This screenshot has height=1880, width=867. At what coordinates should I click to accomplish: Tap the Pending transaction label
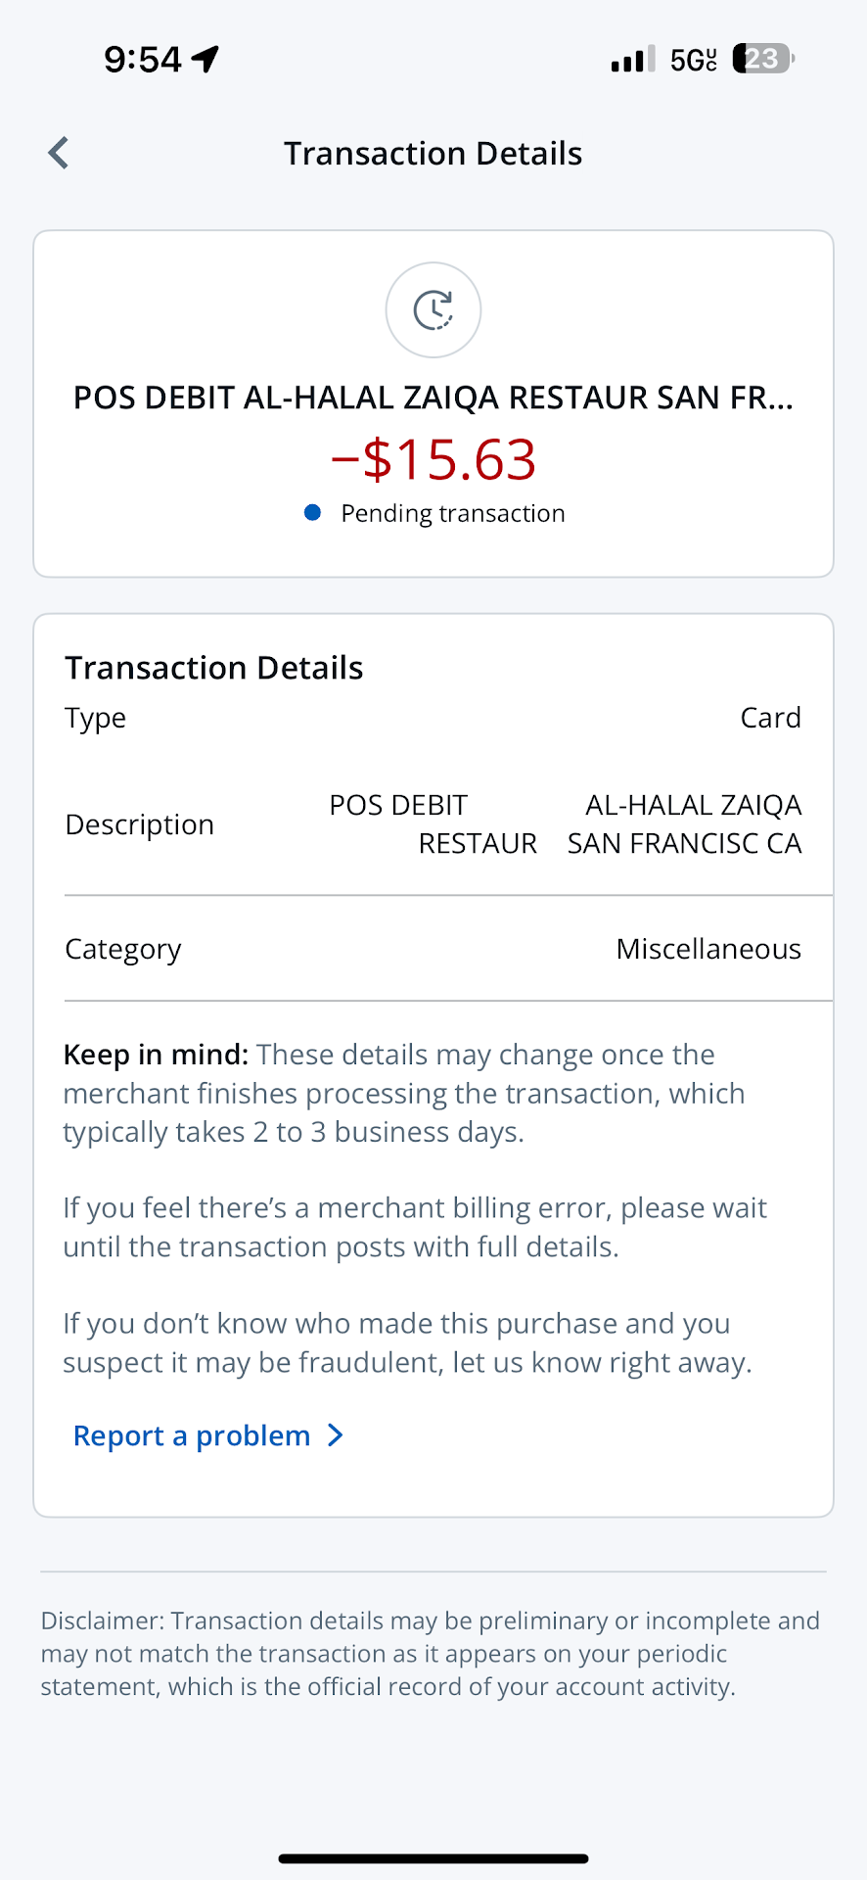(452, 513)
